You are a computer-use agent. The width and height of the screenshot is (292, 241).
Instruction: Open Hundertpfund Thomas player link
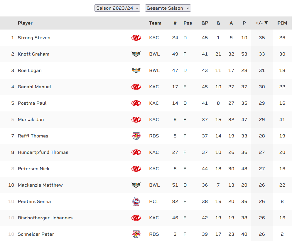point(43,152)
